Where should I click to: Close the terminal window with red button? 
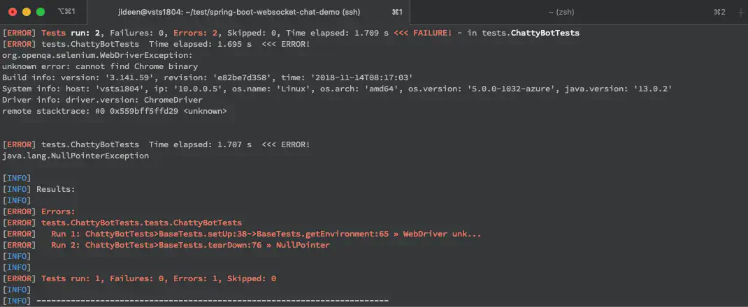pos(13,12)
